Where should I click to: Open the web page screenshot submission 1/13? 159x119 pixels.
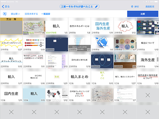57,61
